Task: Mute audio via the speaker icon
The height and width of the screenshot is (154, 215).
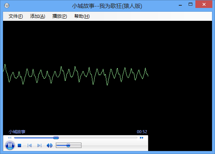Action: 49,145
